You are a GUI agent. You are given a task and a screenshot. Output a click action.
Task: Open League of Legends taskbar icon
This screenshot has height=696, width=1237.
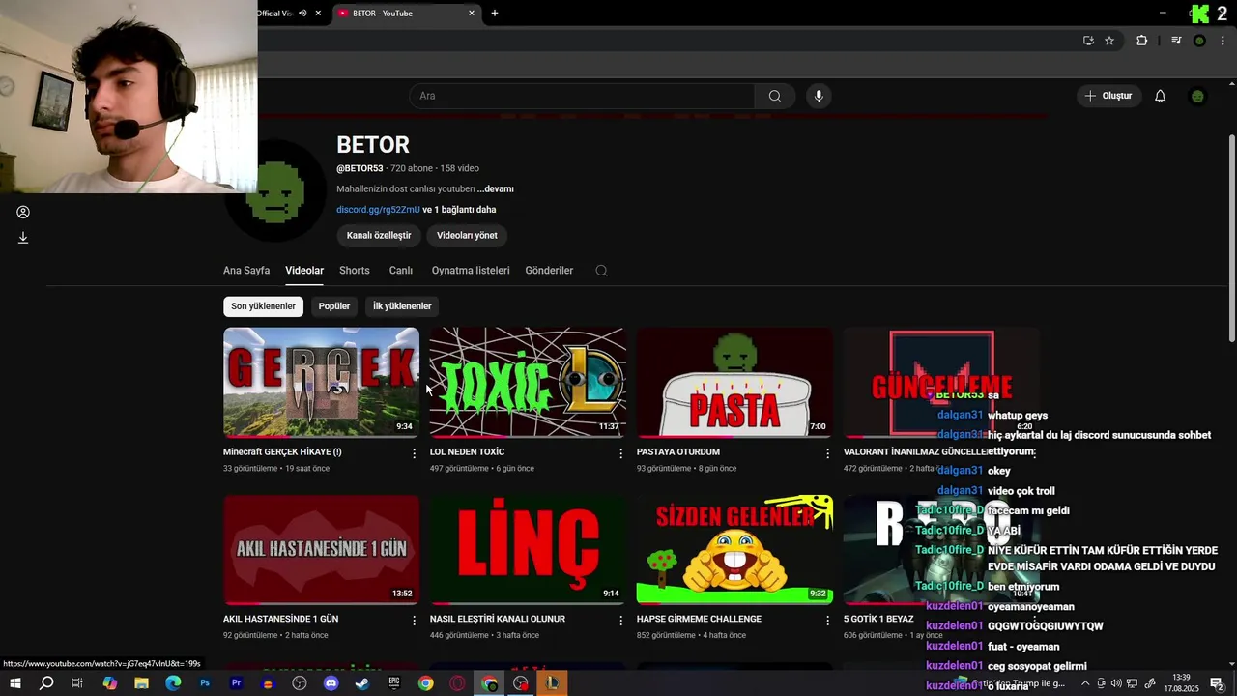552,683
